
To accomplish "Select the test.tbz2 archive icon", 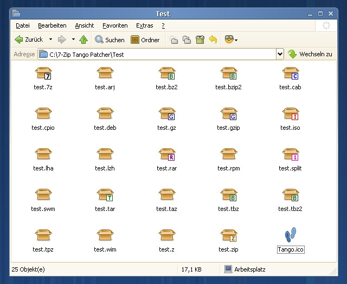I will click(x=291, y=195).
